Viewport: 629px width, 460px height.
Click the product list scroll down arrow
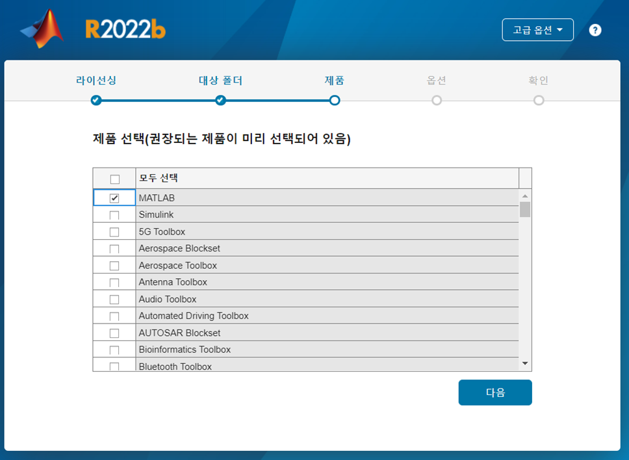click(524, 363)
